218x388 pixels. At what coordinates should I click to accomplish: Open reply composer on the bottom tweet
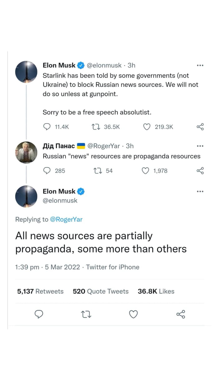(39, 314)
